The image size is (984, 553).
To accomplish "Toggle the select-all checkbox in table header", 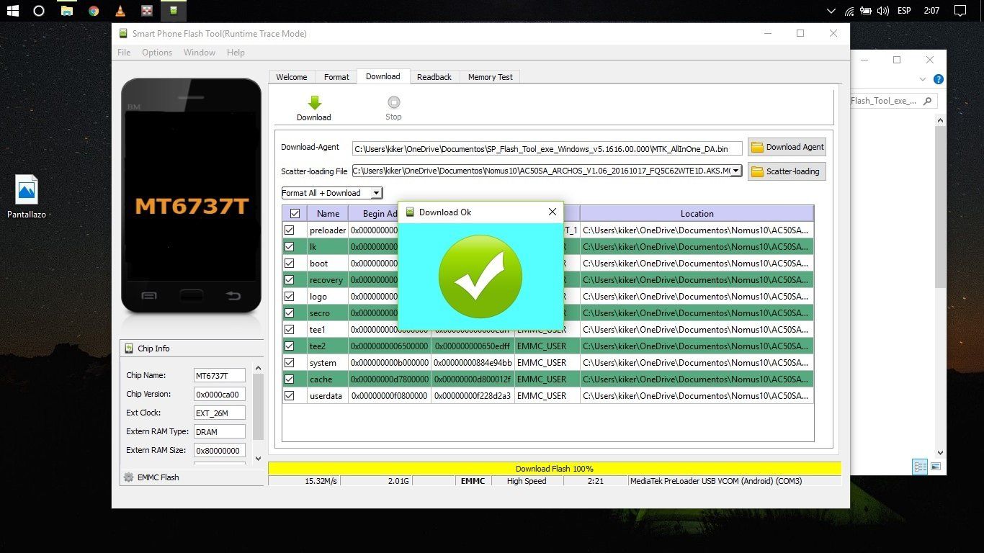I will (295, 213).
